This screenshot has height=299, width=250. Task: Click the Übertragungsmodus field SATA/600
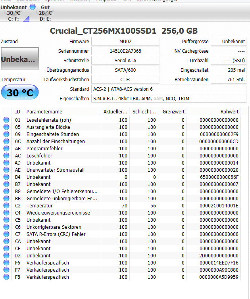(x=125, y=70)
